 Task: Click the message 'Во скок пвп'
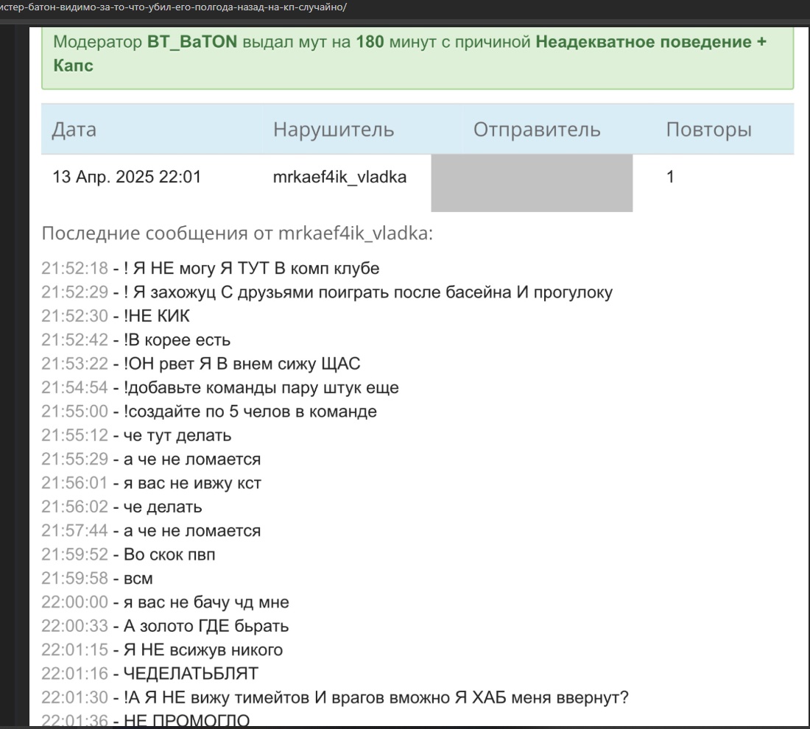coord(169,554)
